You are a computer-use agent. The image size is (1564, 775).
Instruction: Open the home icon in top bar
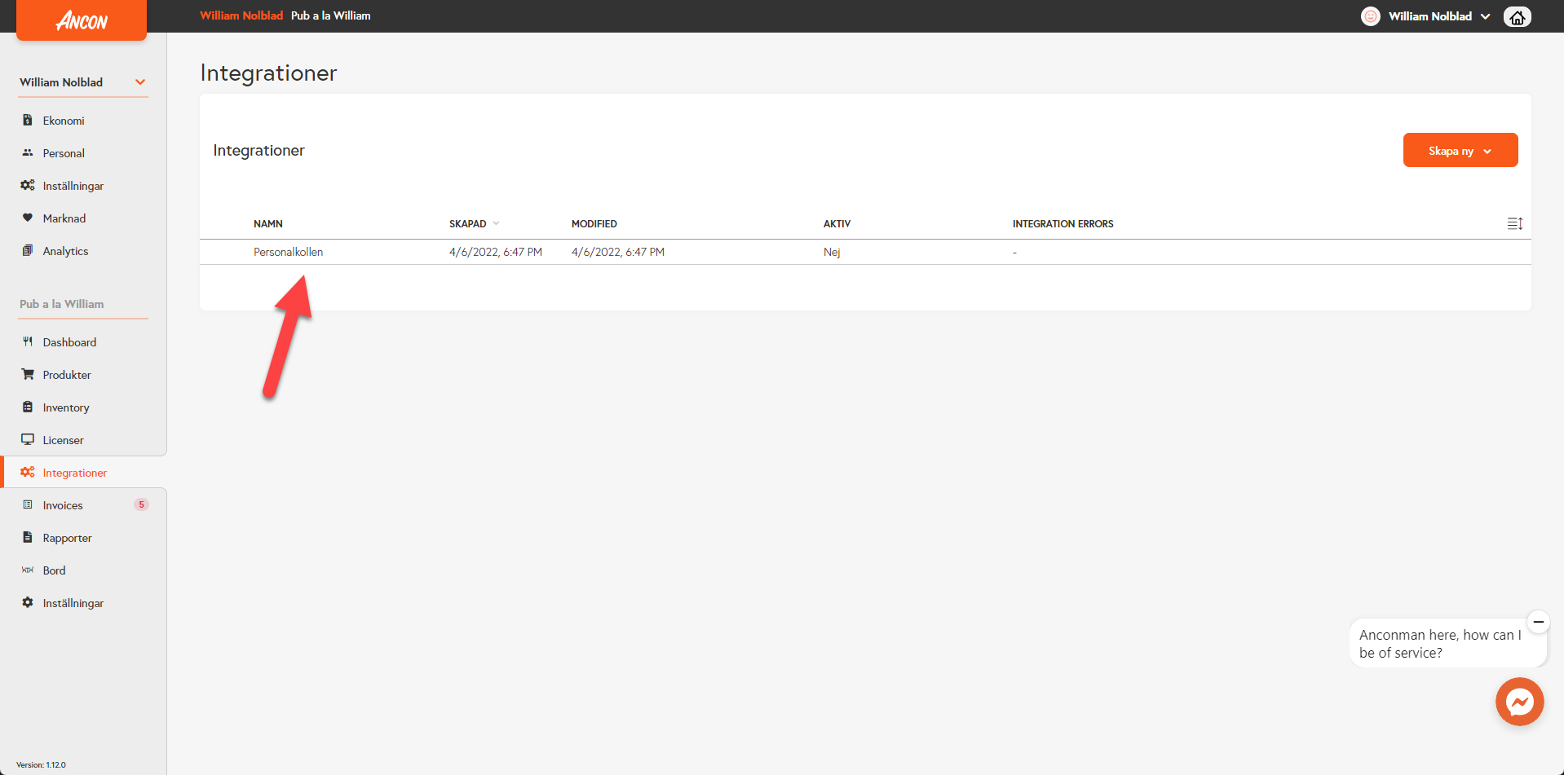pos(1517,16)
